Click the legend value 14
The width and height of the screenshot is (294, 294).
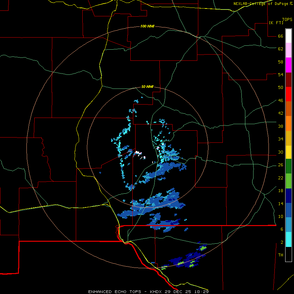pyautogui.click(x=281, y=204)
